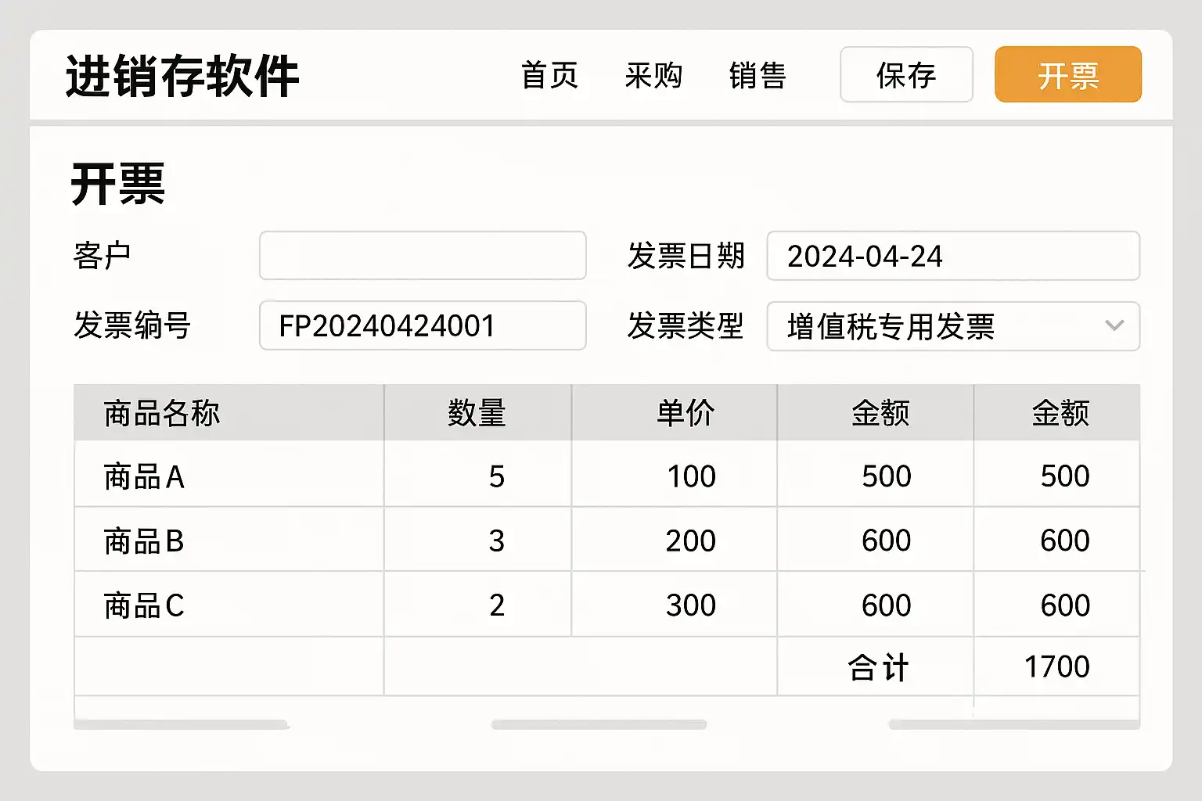Screen dimensions: 1202x801
Task: Select the 商品B row name cell
Action: point(144,541)
